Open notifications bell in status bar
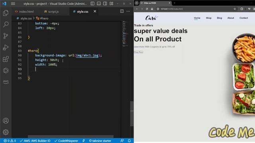 (129, 141)
